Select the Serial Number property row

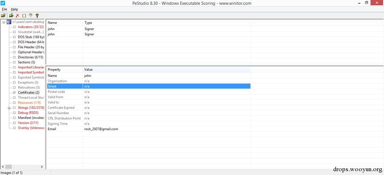[148, 113]
